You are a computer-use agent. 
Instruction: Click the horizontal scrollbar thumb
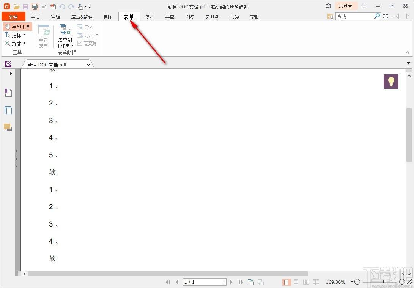point(168,274)
